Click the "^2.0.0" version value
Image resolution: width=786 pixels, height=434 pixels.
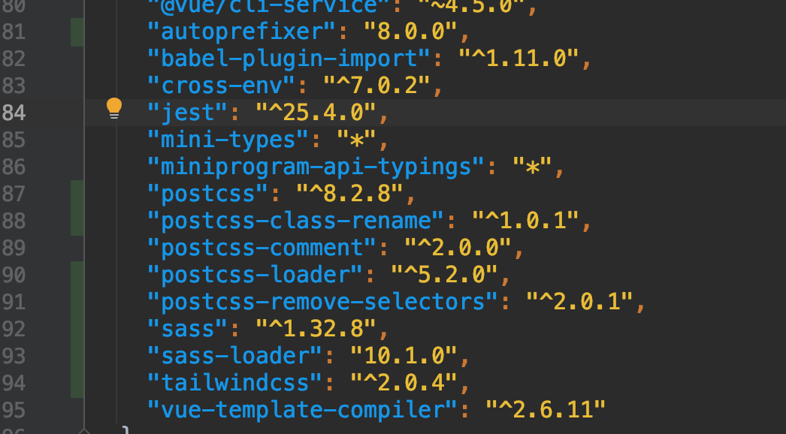pyautogui.click(x=458, y=248)
